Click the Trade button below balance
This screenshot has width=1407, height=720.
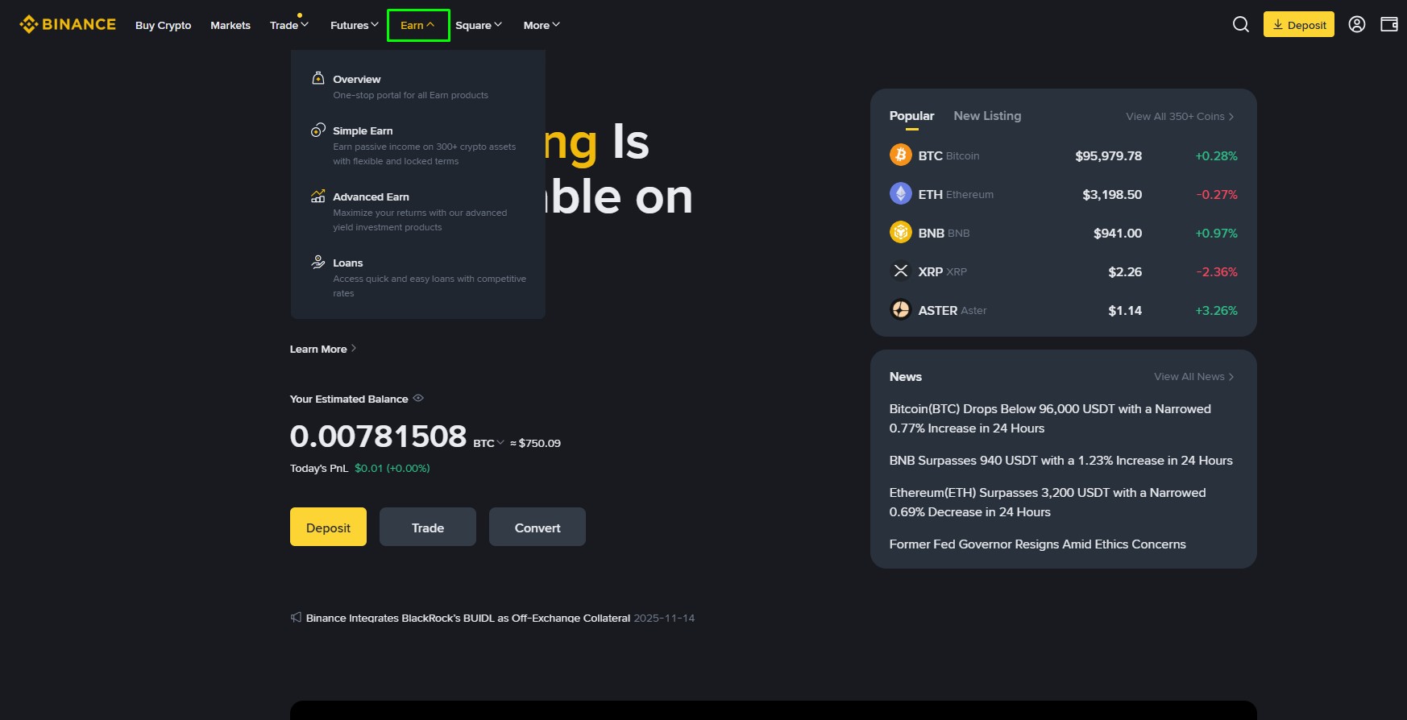click(x=428, y=527)
